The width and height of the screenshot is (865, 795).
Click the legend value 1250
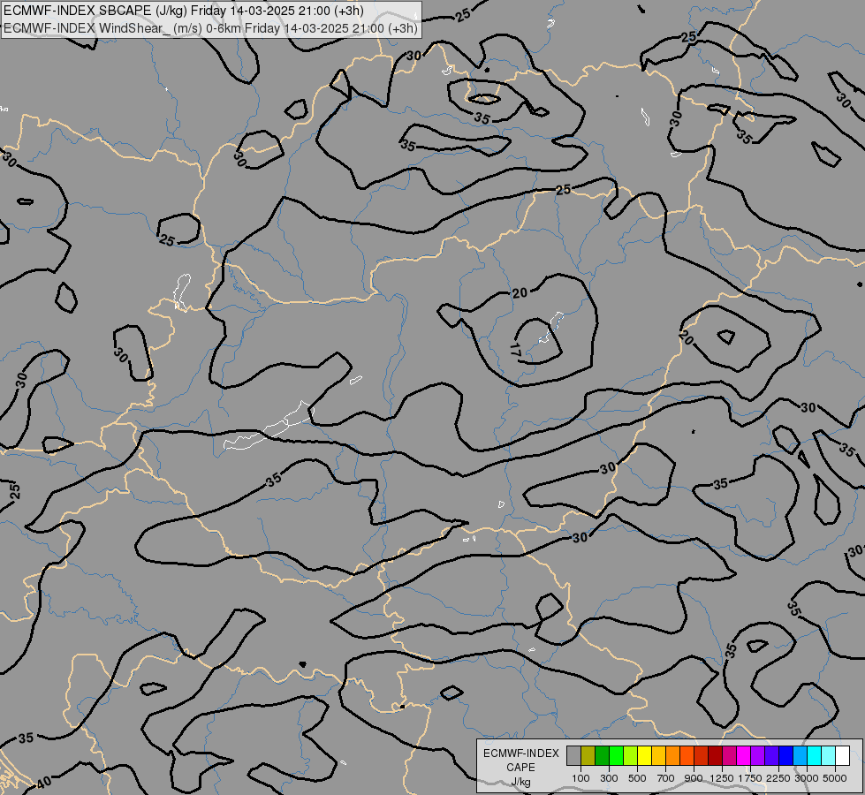click(x=722, y=778)
